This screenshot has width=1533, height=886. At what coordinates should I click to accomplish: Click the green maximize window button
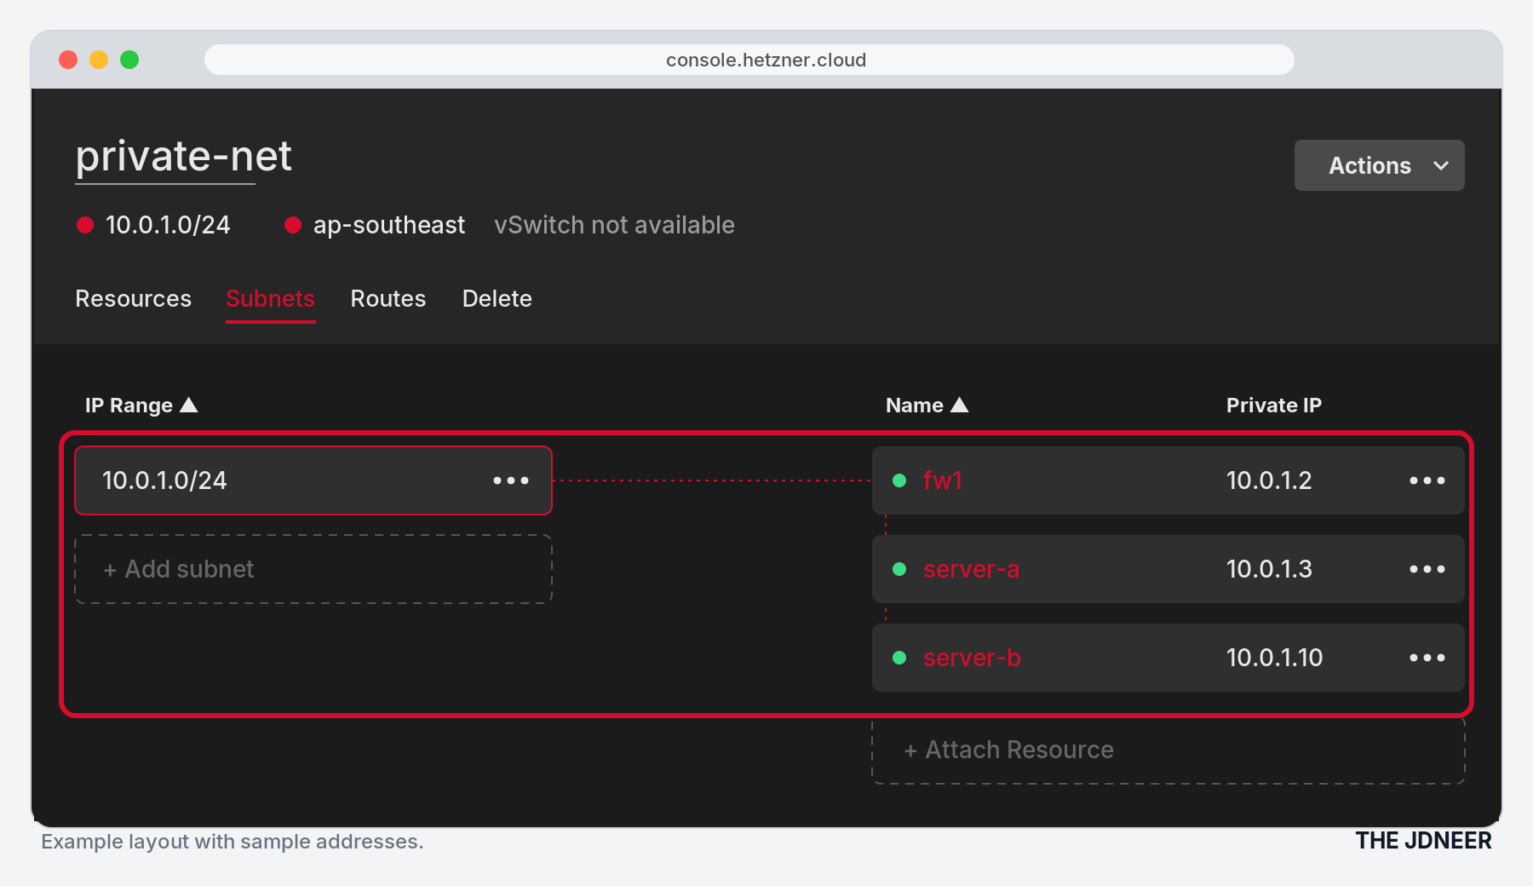coord(129,60)
